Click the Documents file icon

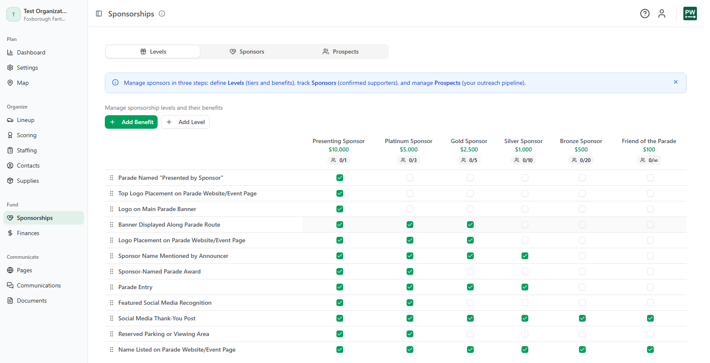10,301
